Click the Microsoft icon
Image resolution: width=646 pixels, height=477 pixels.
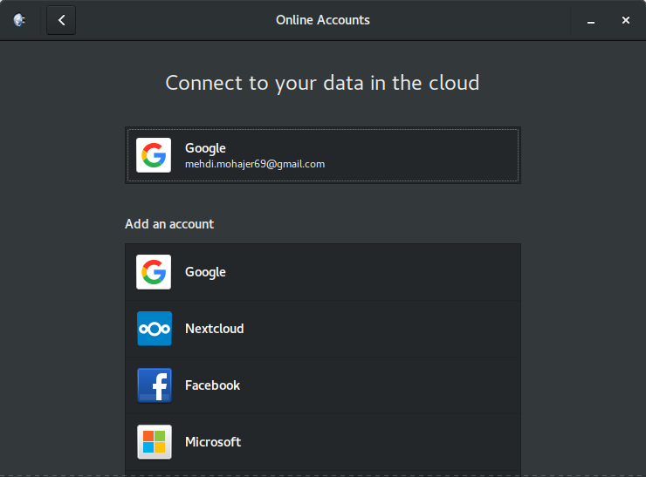pos(155,442)
